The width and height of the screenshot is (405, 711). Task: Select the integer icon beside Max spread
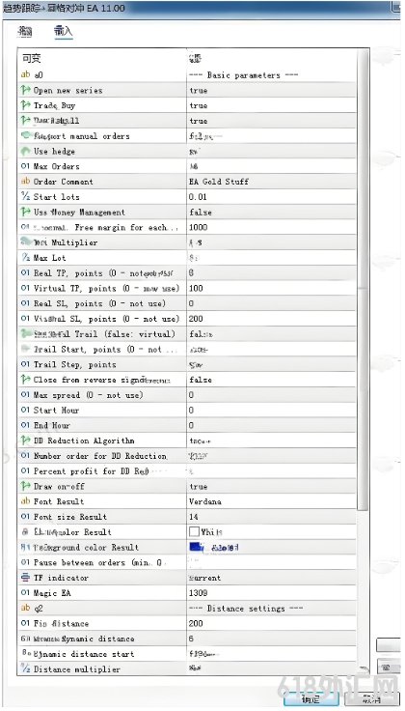coord(25,395)
